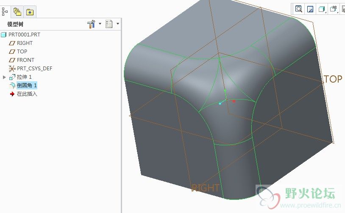345x213 pixels.
Task: Expand the Settings dropdown arrow
Action: tap(100, 24)
